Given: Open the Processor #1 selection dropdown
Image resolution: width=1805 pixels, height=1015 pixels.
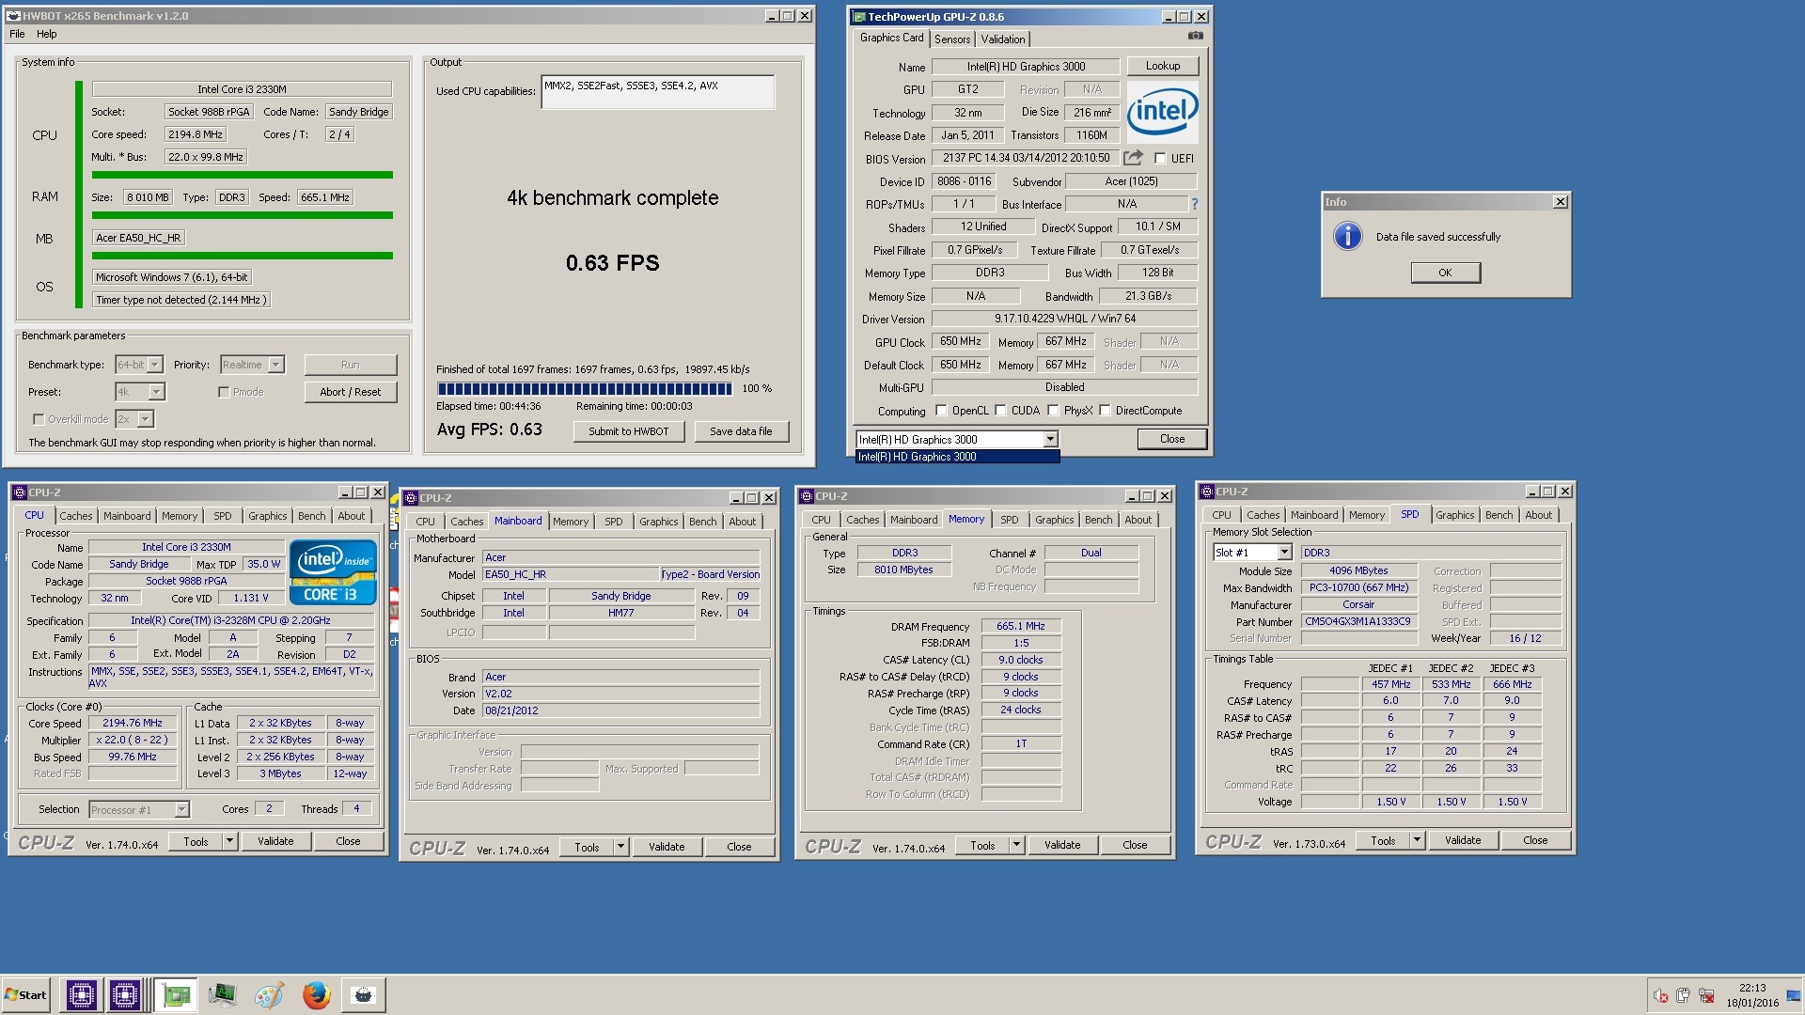Looking at the screenshot, I should tap(139, 809).
